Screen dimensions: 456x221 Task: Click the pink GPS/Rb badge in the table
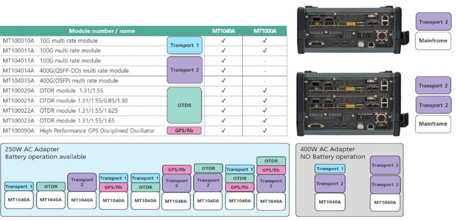pos(184,130)
